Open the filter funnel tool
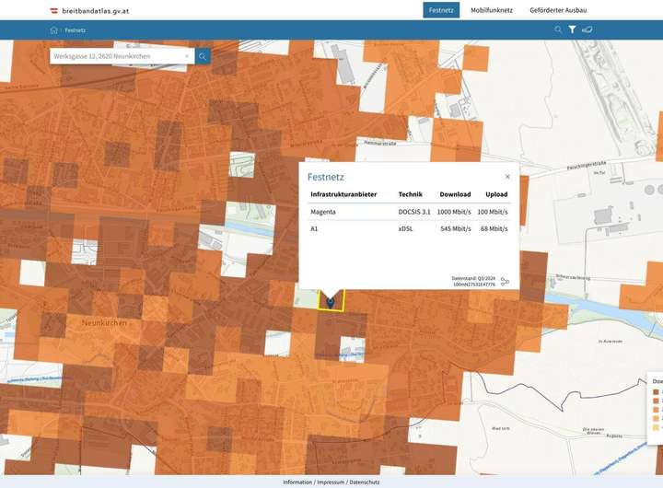The width and height of the screenshot is (663, 488). pos(572,29)
